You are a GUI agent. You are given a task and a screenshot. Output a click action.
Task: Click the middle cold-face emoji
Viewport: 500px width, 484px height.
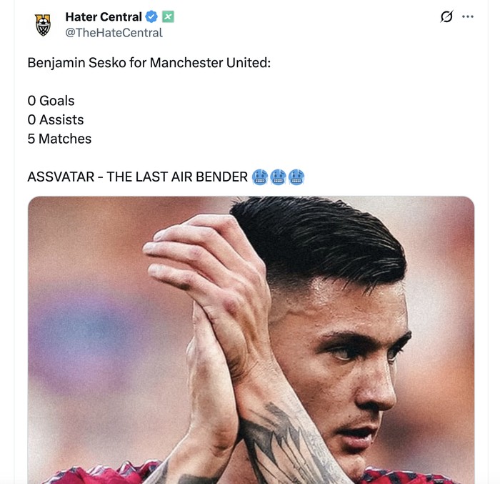click(279, 177)
